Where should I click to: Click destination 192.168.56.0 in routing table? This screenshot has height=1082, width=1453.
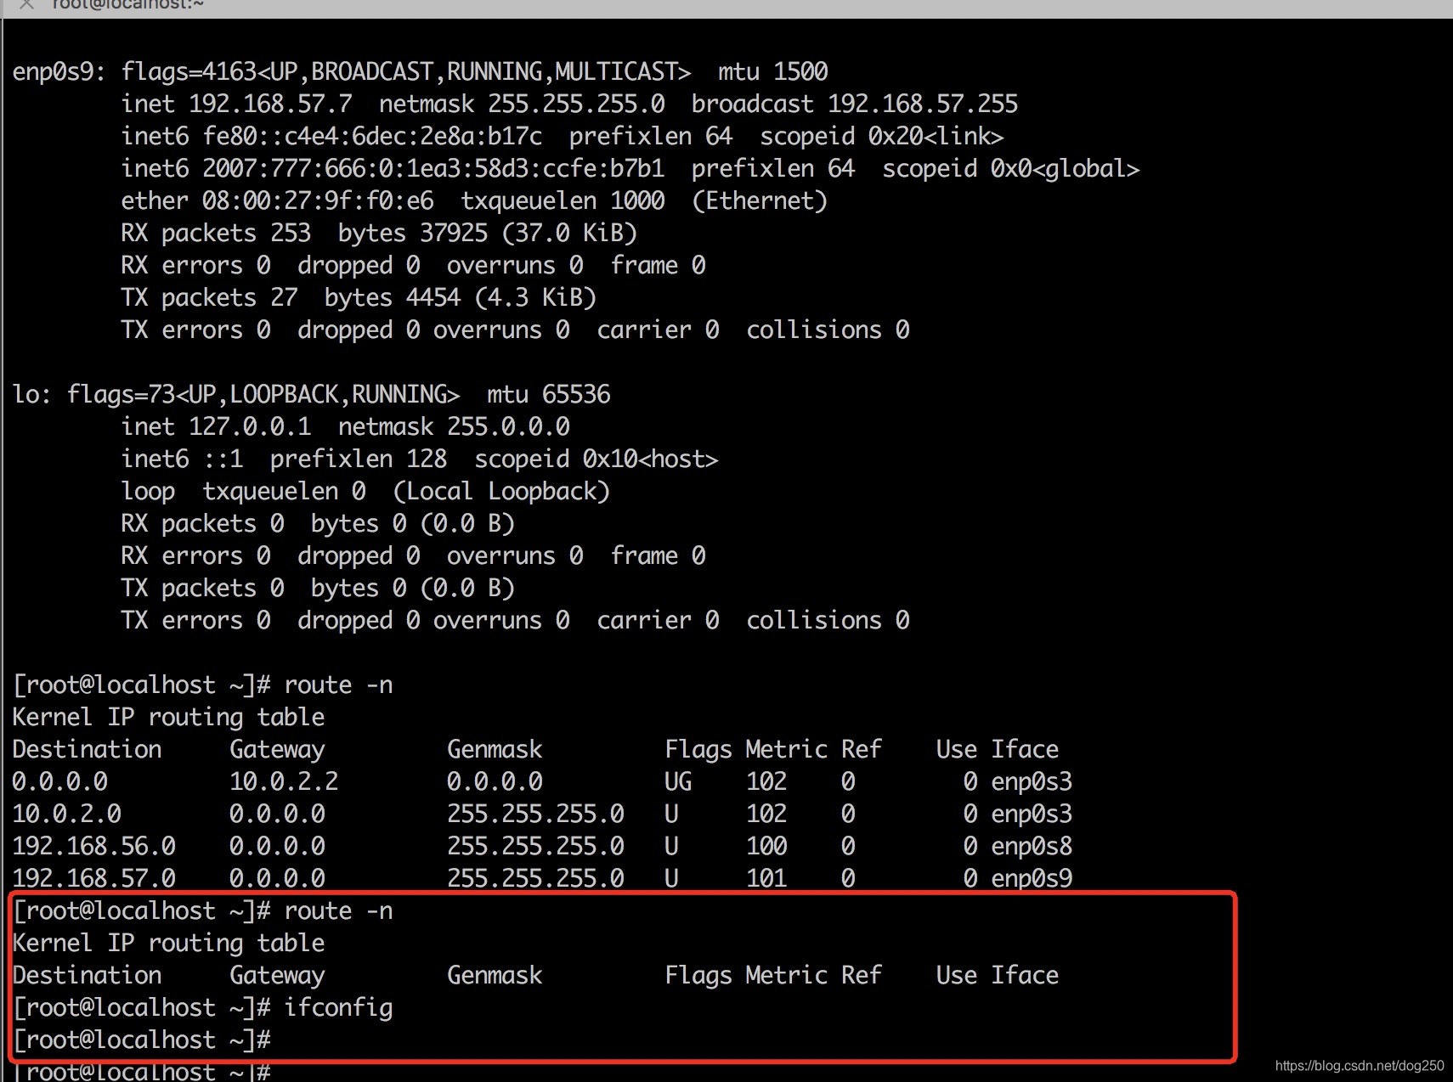pyautogui.click(x=93, y=847)
